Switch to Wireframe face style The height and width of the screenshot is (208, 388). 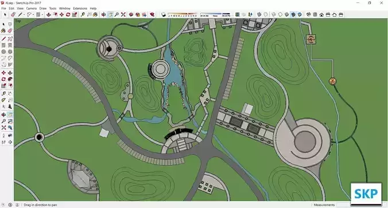(x=274, y=15)
